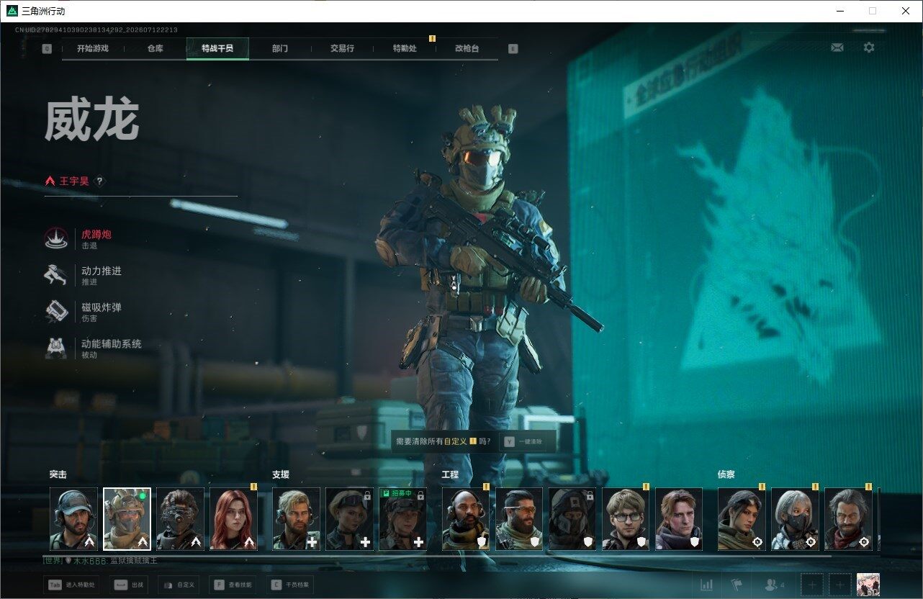
Task: Select the 动能辅助系统 passive skill icon
Action: pyautogui.click(x=56, y=348)
